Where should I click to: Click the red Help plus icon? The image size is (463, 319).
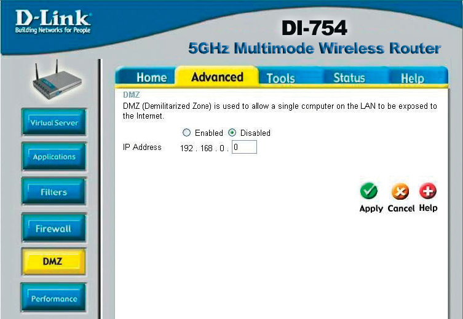pos(428,191)
